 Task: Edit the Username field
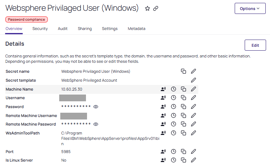pos(193,98)
